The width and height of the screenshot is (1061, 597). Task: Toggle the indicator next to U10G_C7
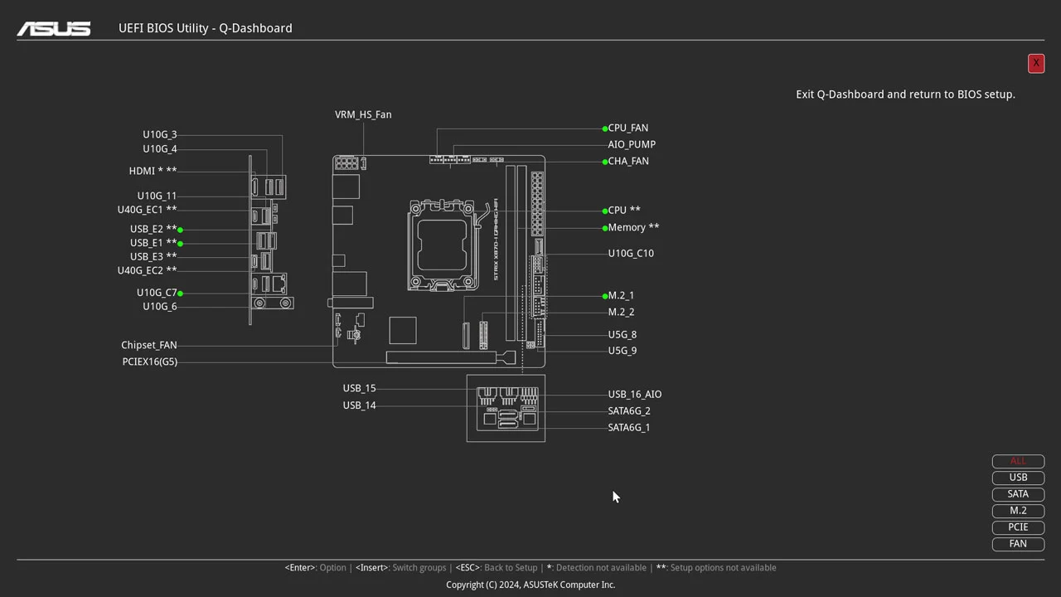pos(180,293)
